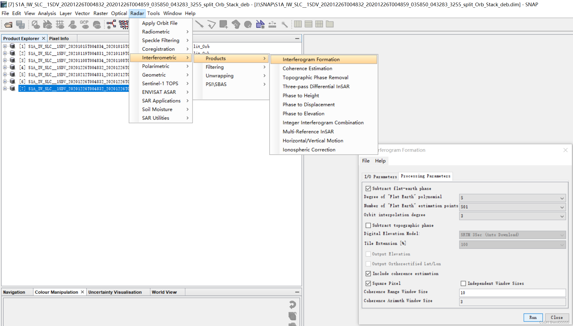
Task: Enable Subtract topographic phase checkbox
Action: (368, 225)
